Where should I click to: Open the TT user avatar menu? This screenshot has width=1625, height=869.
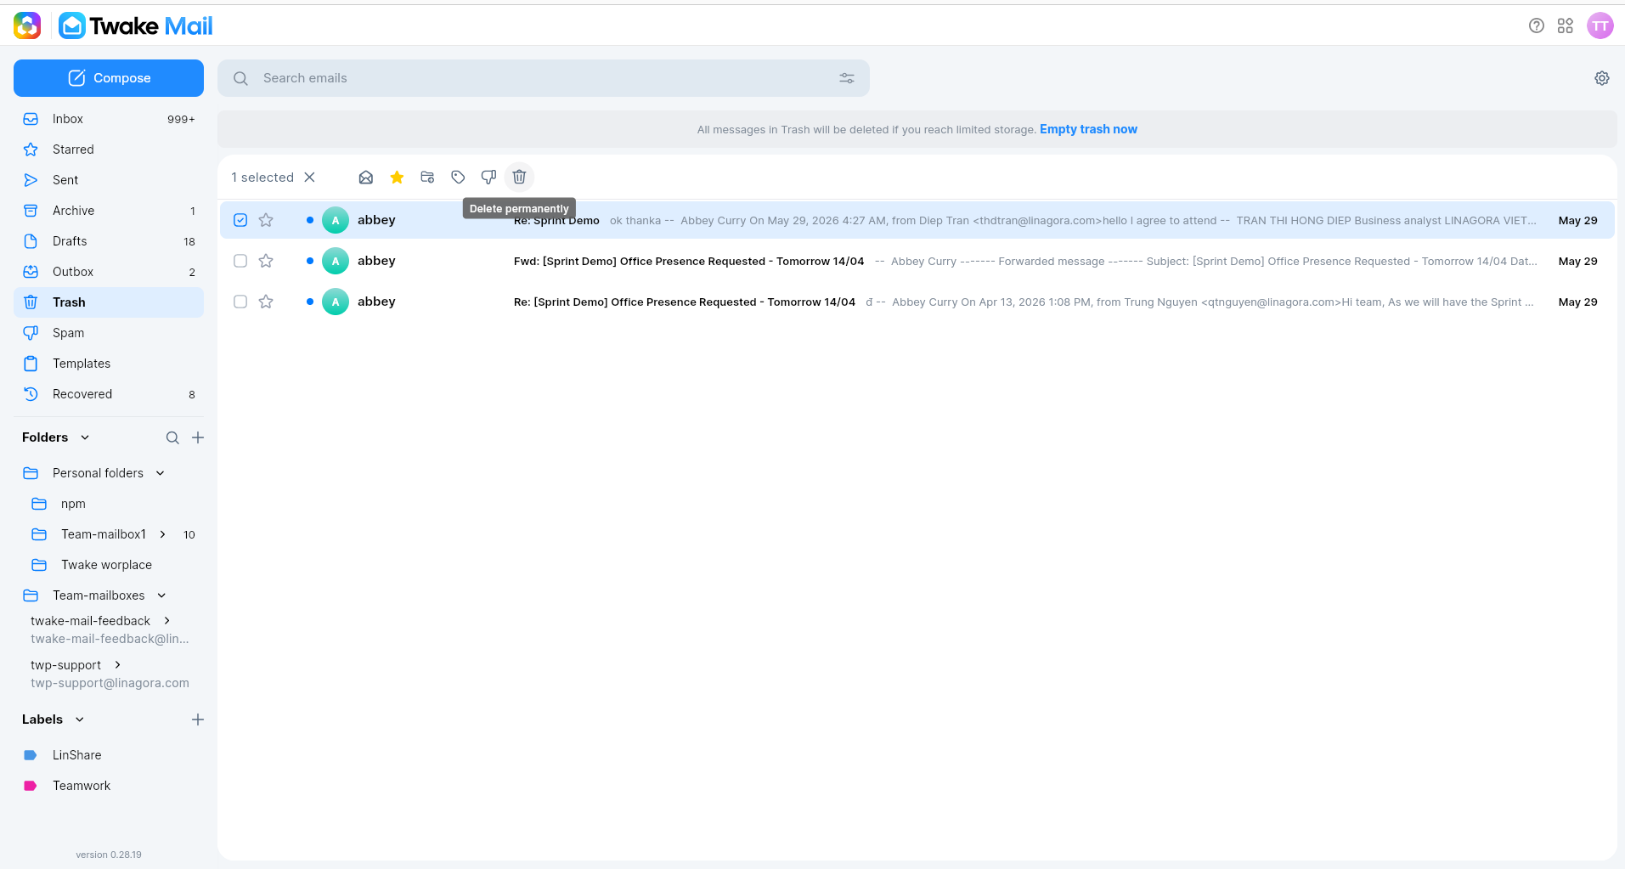(x=1600, y=25)
